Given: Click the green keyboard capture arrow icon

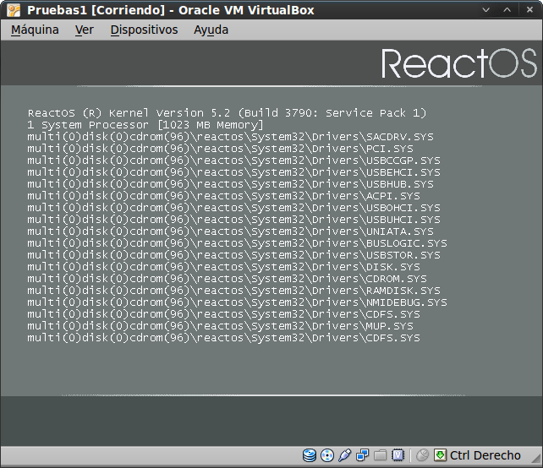Looking at the screenshot, I should (x=440, y=455).
